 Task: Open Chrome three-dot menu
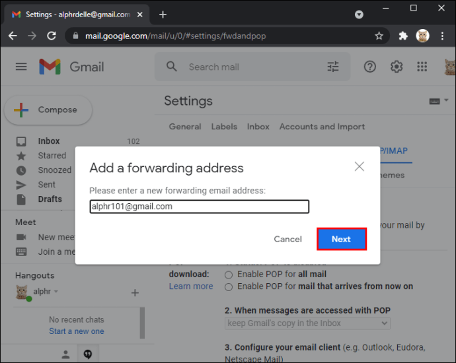(442, 36)
